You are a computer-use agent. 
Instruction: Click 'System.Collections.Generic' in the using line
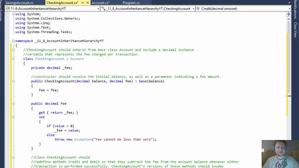(53, 19)
